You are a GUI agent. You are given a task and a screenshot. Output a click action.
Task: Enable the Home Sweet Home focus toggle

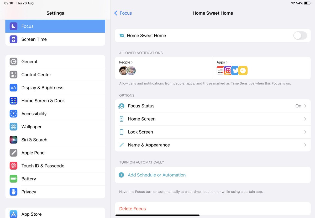tap(300, 36)
